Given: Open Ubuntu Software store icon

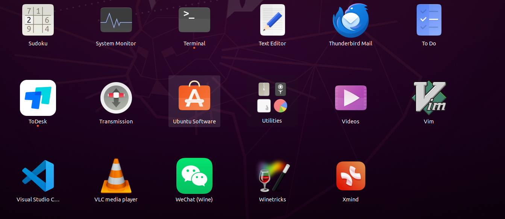Looking at the screenshot, I should [194, 96].
